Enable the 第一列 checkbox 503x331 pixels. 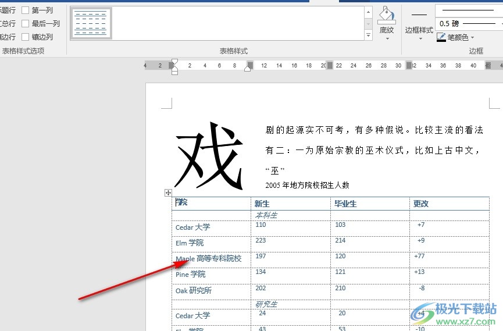tap(26, 10)
